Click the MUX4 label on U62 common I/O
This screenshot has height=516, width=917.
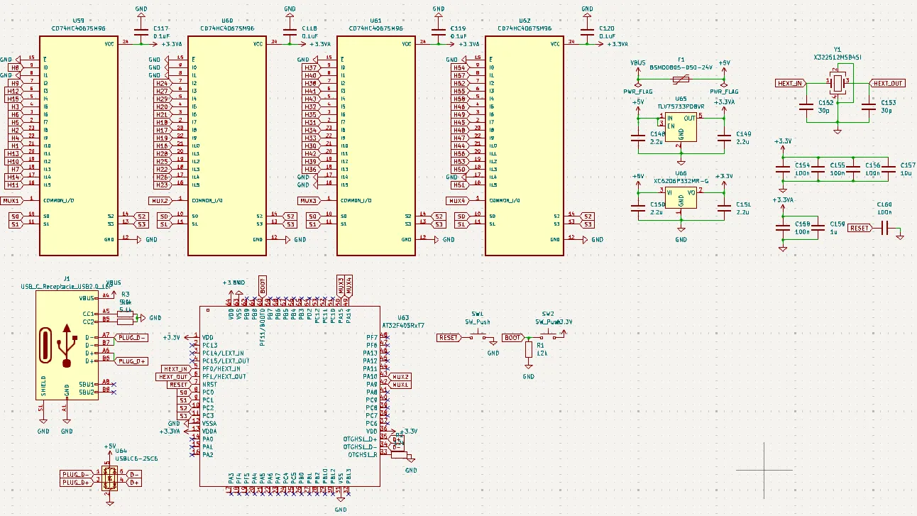pos(458,200)
